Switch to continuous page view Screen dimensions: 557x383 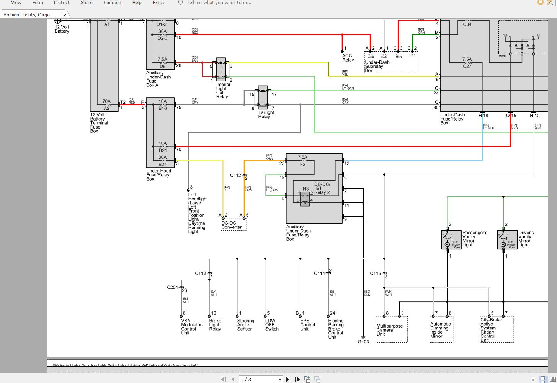pyautogui.click(x=542, y=380)
